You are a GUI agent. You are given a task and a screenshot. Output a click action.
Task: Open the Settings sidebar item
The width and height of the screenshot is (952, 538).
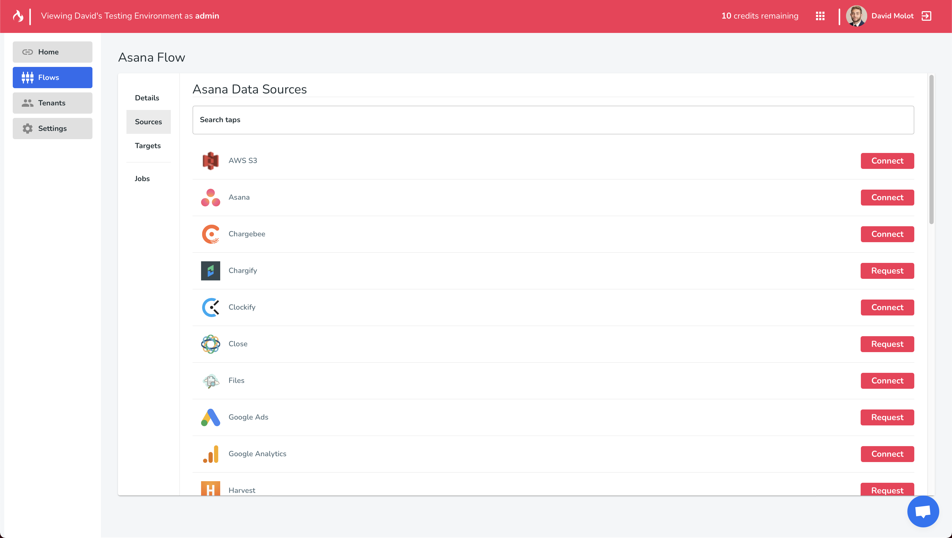click(x=53, y=129)
